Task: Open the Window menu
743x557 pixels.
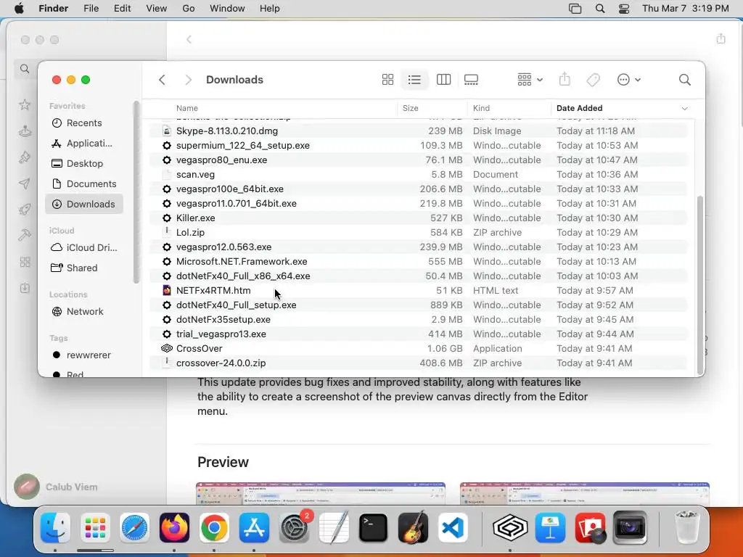Action: click(x=227, y=9)
